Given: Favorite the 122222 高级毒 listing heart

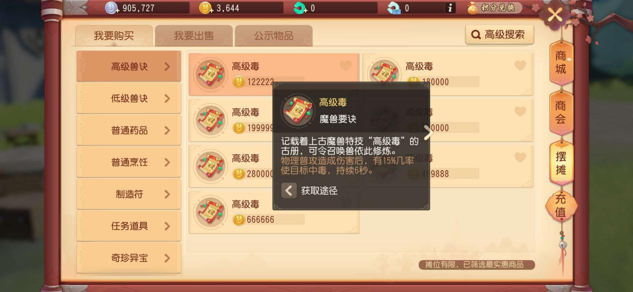Looking at the screenshot, I should [x=345, y=65].
